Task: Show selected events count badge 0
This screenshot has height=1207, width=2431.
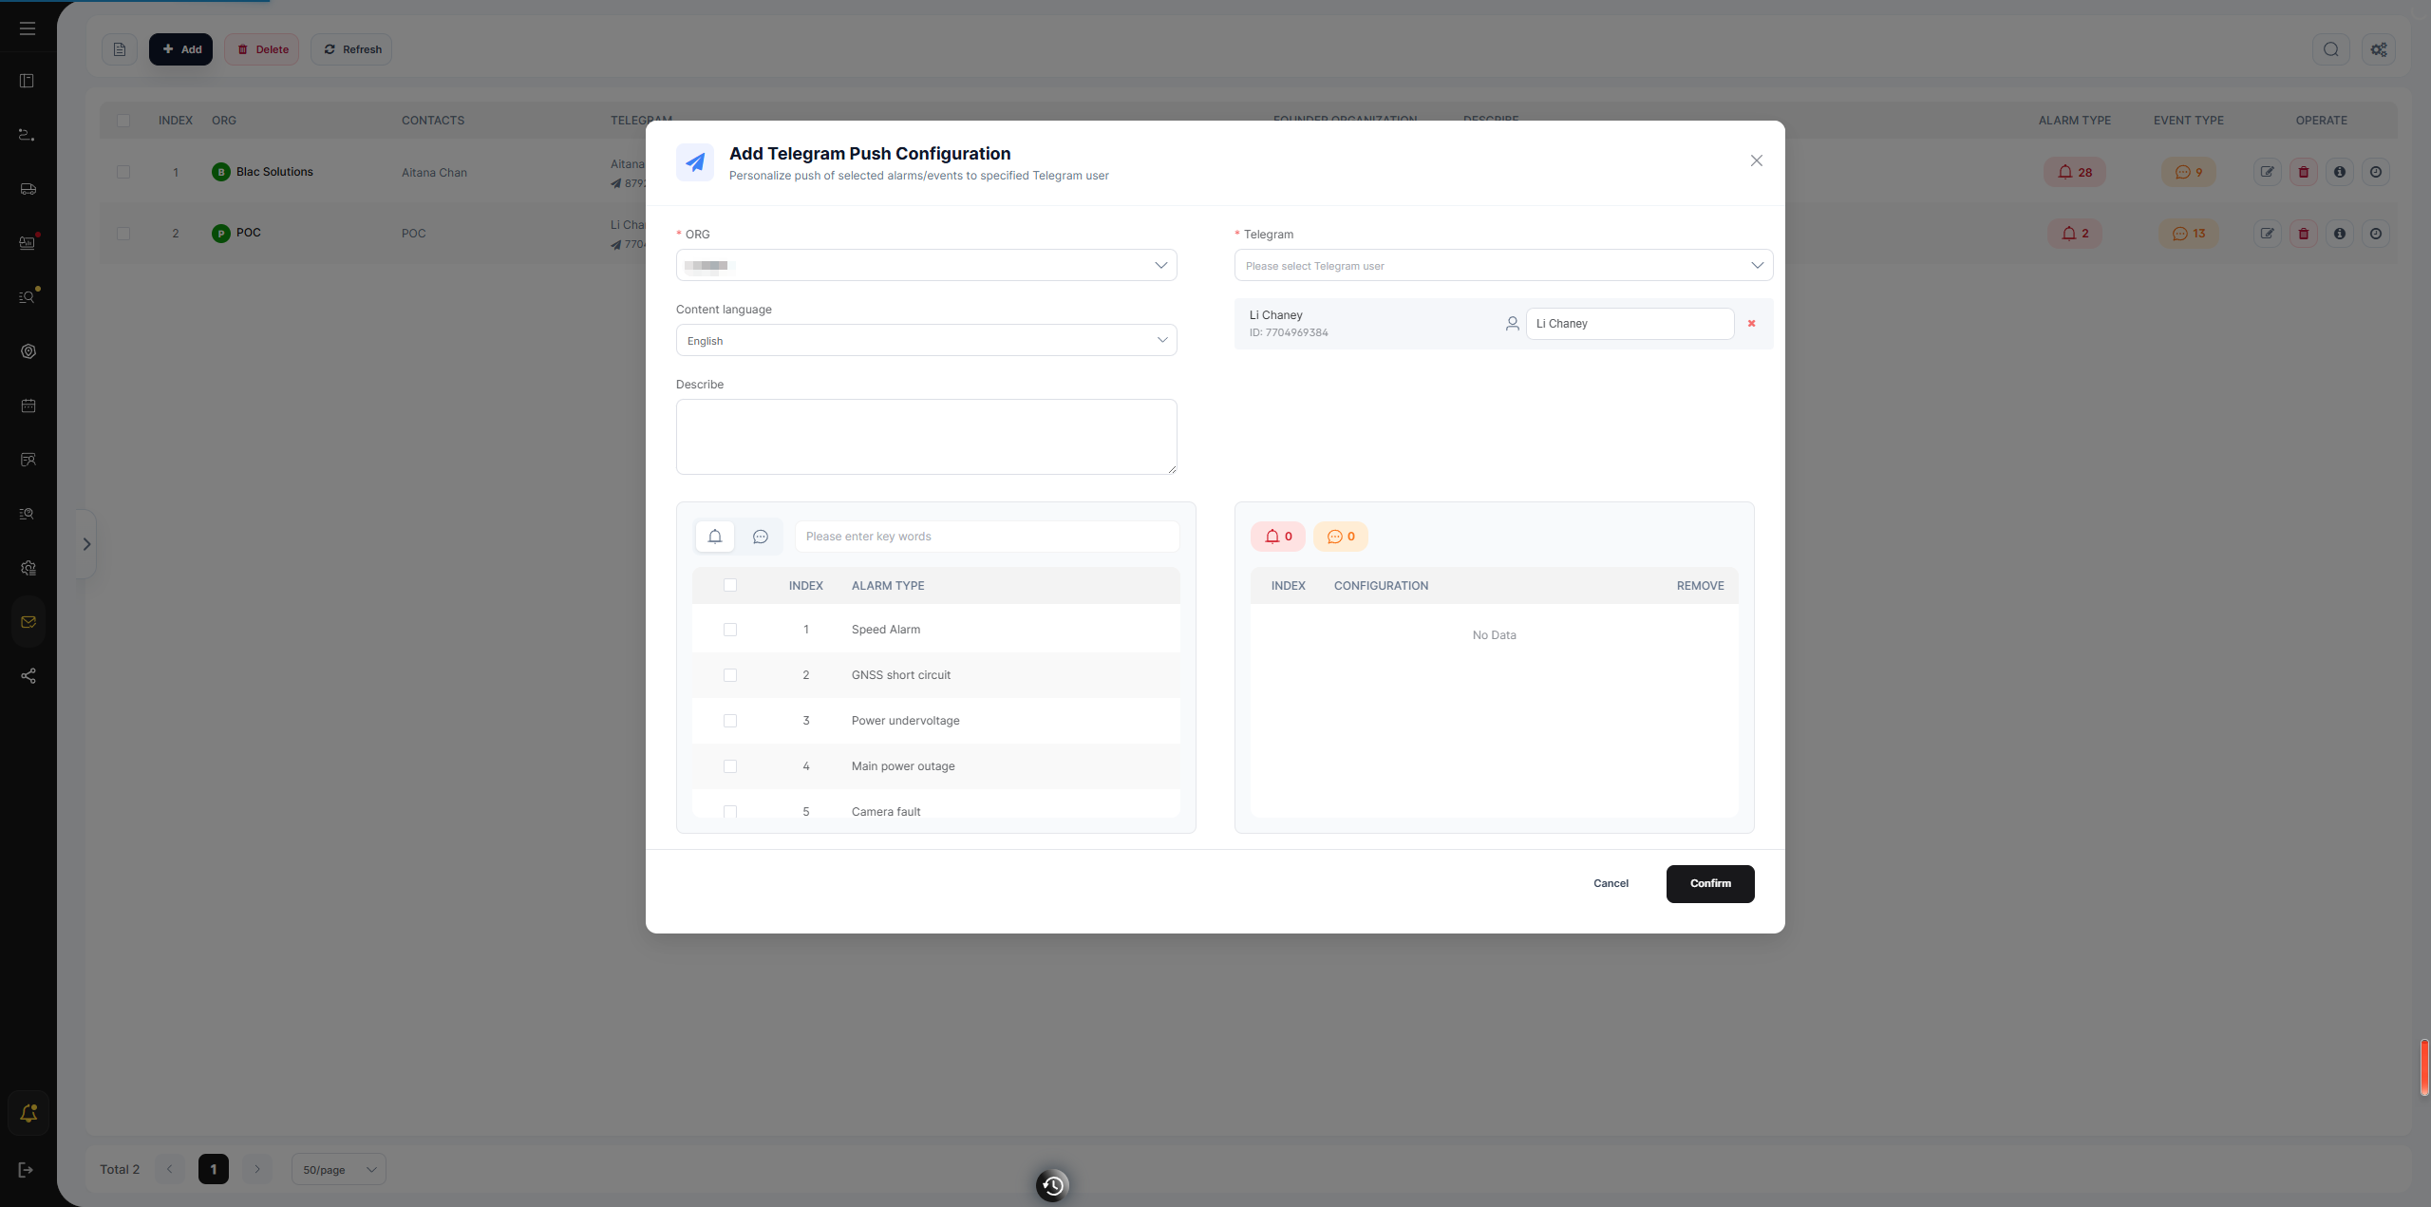Action: 1341,537
